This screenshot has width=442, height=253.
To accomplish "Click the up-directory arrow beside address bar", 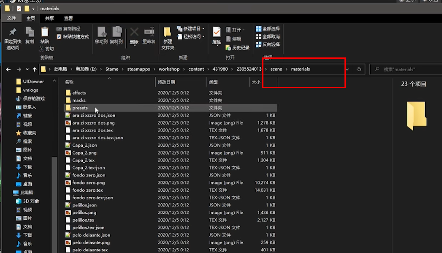I will 35,69.
